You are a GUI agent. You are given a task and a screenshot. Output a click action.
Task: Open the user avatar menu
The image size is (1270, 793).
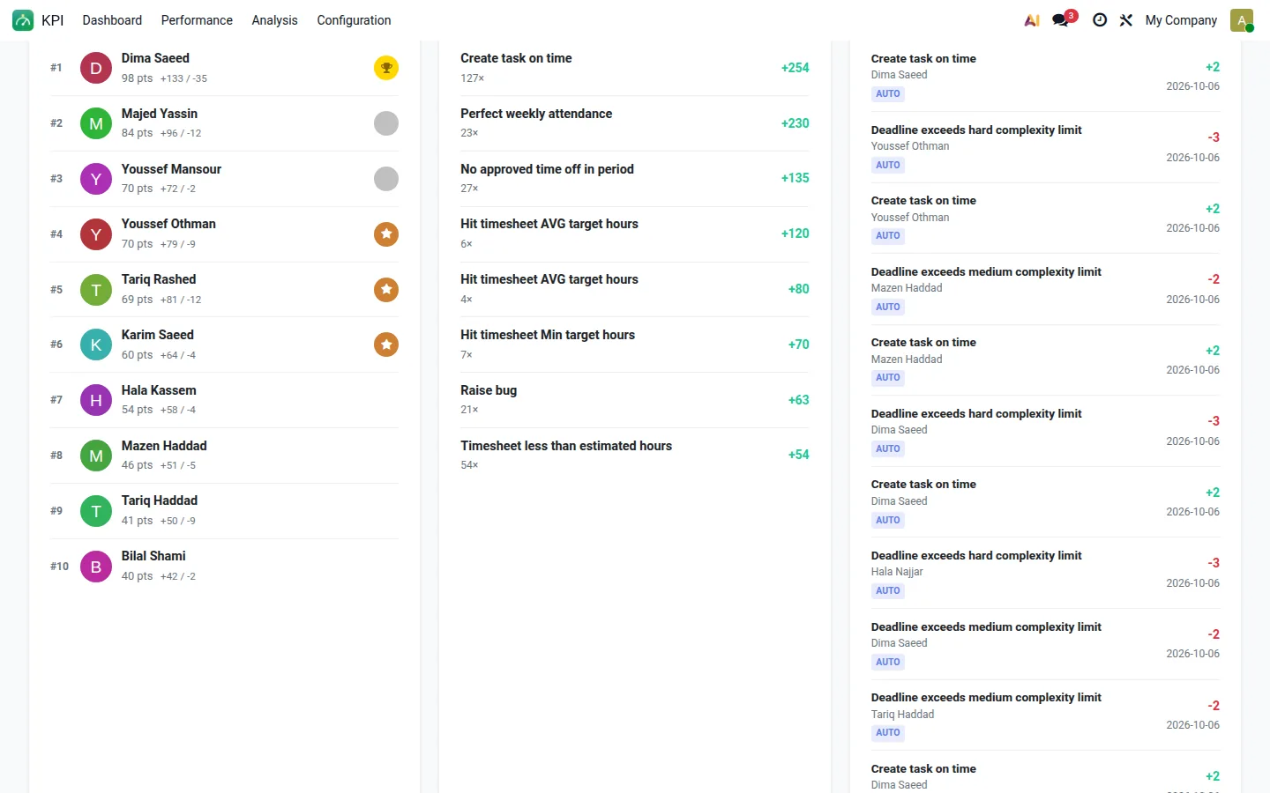[x=1242, y=20]
